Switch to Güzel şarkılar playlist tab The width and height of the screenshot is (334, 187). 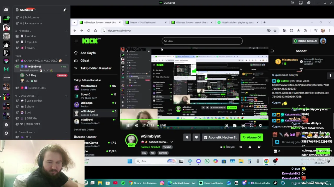click(x=238, y=22)
